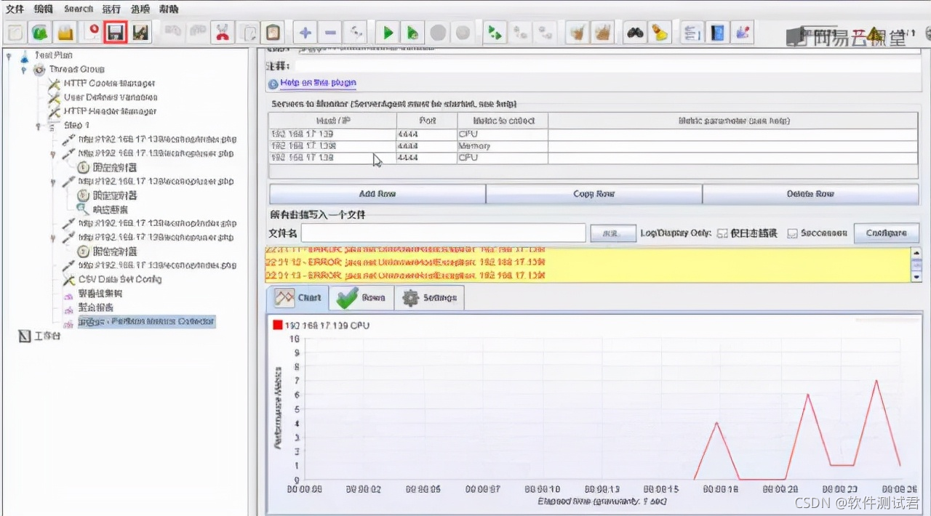Image resolution: width=931 pixels, height=516 pixels.
Task: Click red legend swatch for 192.168.17.139 CPU
Action: point(277,325)
